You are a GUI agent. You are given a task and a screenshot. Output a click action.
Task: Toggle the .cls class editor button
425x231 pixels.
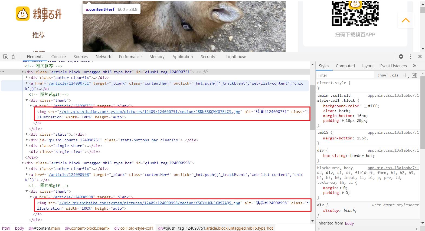pyautogui.click(x=394, y=75)
